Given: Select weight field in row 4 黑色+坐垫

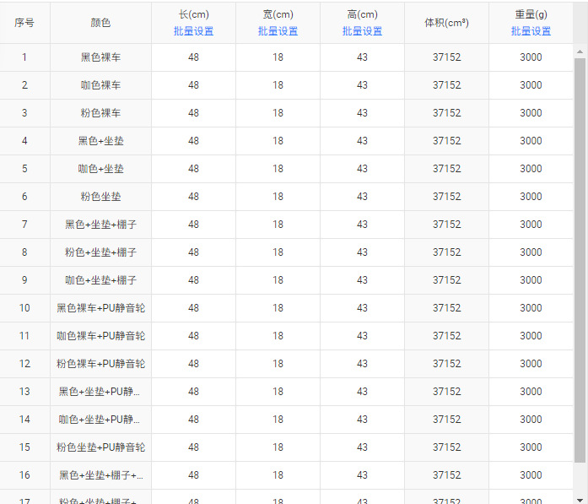Looking at the screenshot, I should tap(531, 141).
